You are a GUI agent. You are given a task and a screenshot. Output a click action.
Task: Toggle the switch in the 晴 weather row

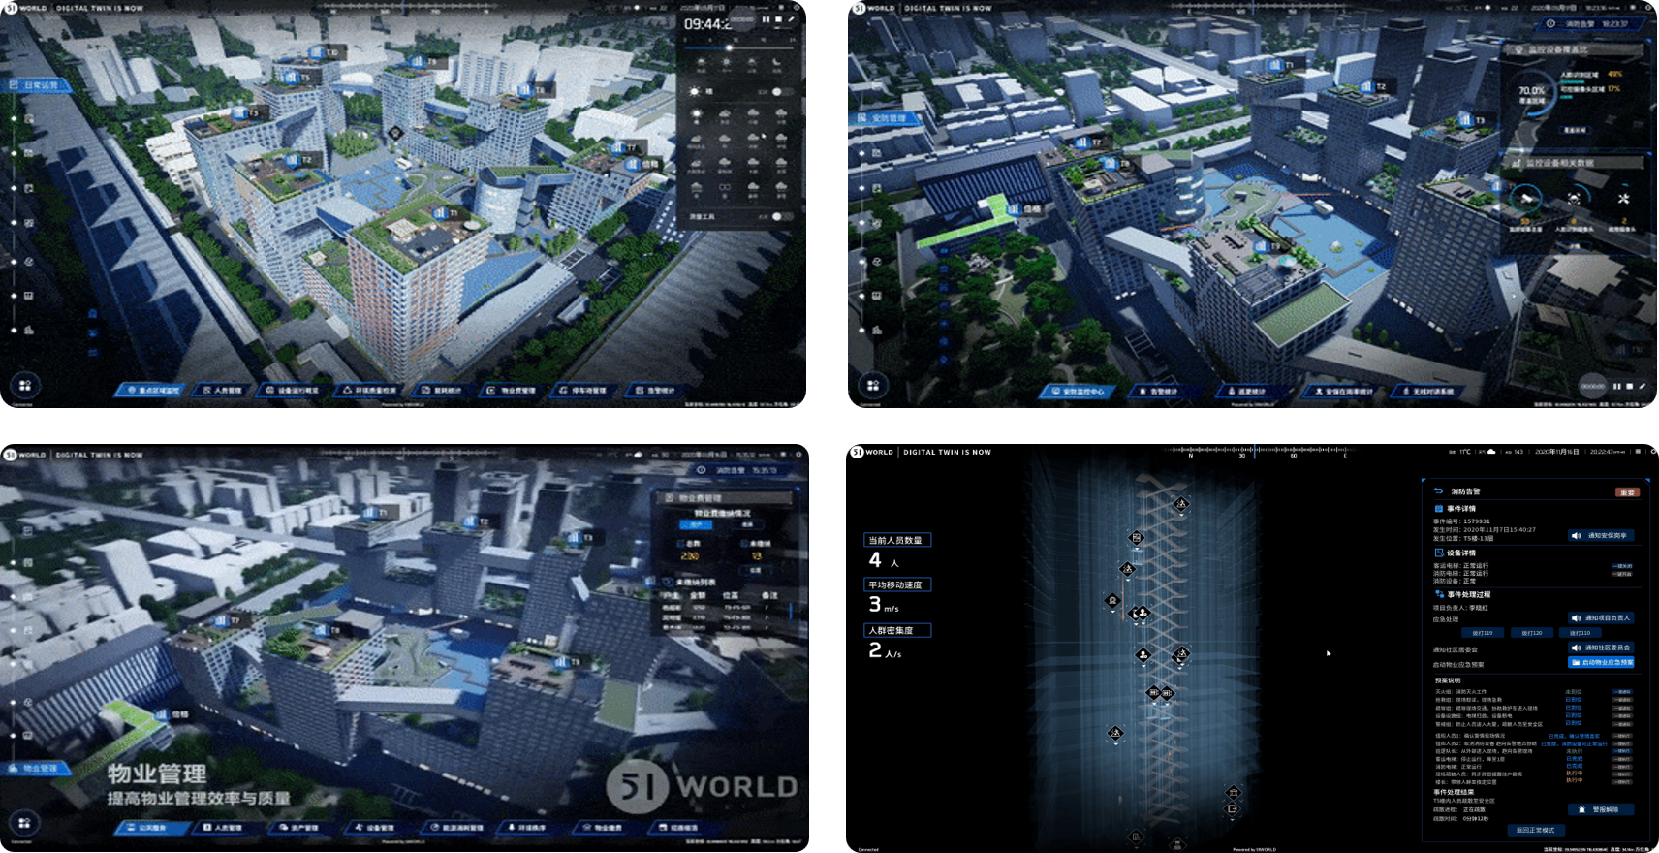pyautogui.click(x=780, y=92)
